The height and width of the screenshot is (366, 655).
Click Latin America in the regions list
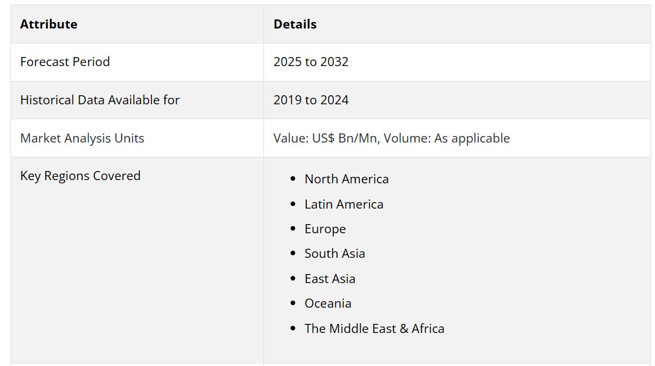tap(344, 204)
